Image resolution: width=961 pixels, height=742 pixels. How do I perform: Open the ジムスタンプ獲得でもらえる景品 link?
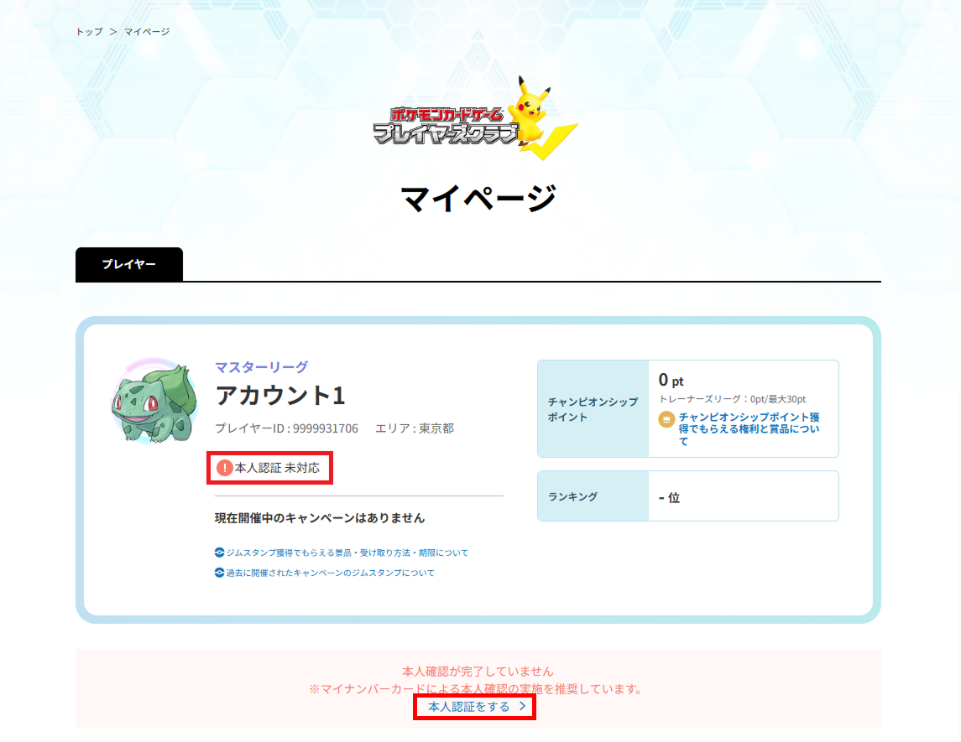tap(347, 553)
